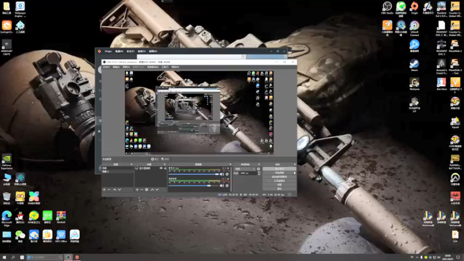Toggle the lock on display capture source

click(x=165, y=168)
